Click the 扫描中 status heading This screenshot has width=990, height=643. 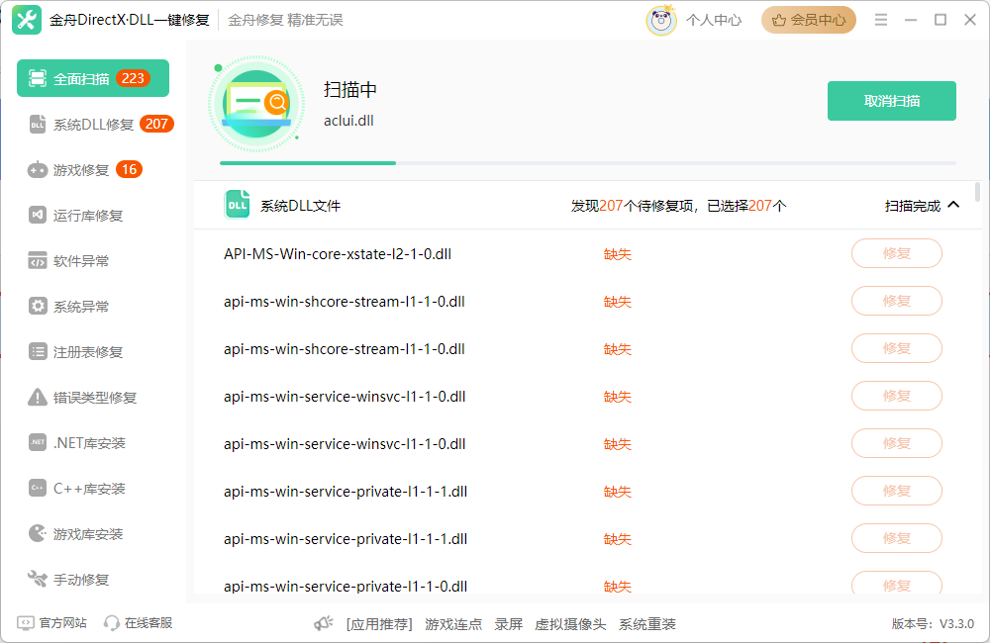[350, 90]
